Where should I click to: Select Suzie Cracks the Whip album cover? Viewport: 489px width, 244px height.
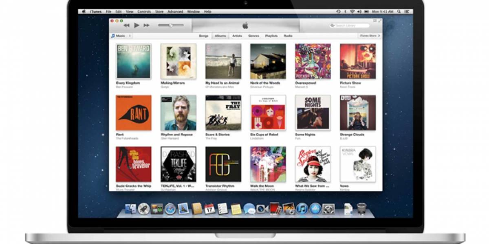pos(134,164)
